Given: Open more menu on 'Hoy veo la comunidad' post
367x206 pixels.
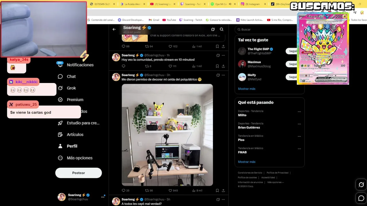Looking at the screenshot, I should click(223, 56).
